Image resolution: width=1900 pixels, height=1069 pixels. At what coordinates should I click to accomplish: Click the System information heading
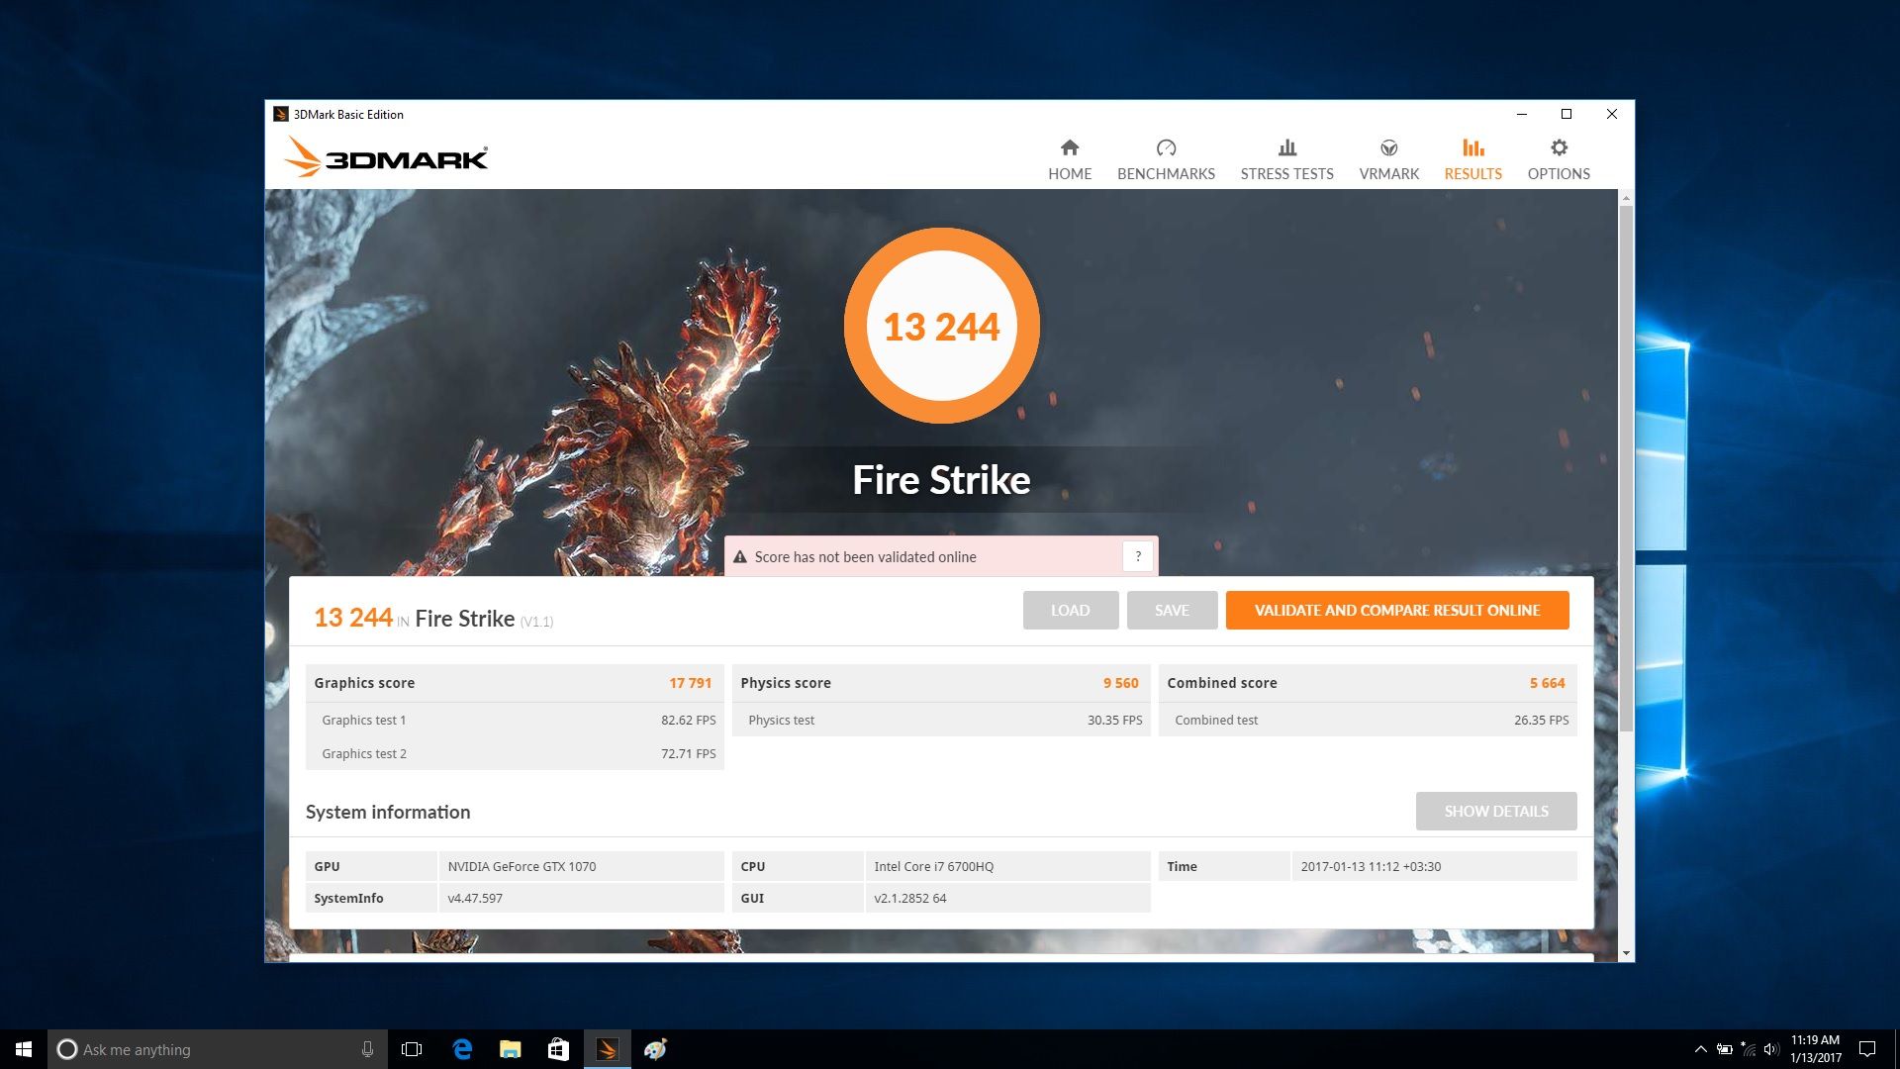(388, 812)
